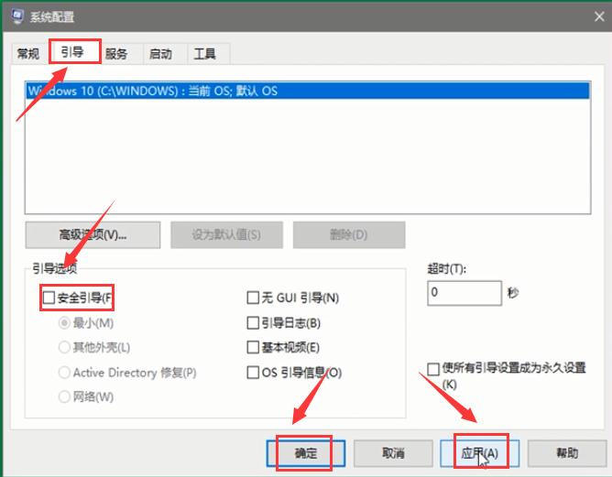The height and width of the screenshot is (477, 612).
Task: Go to the 启动 tab
Action: point(160,54)
